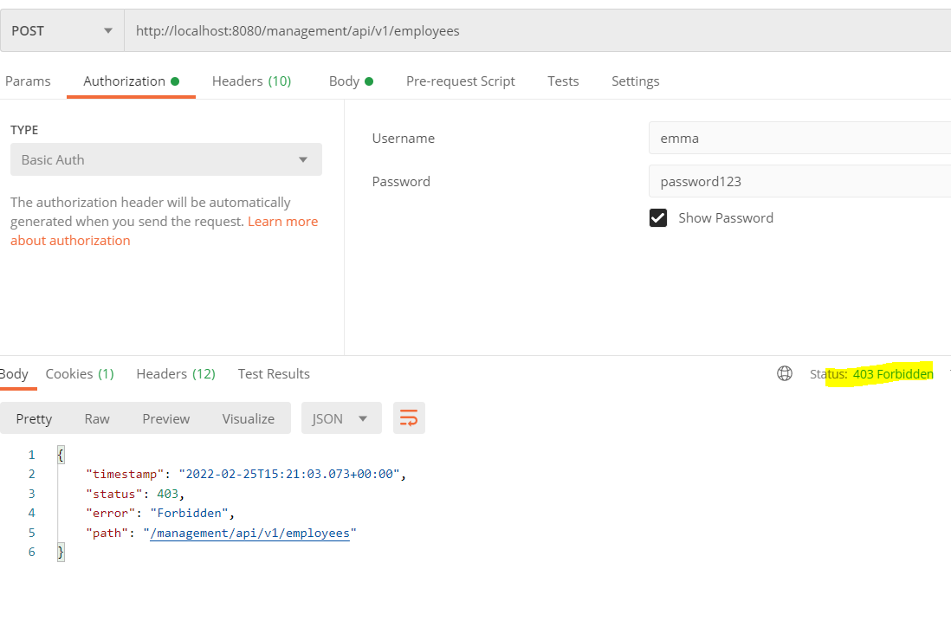The image size is (951, 634).
Task: Open the POST method dropdown
Action: (x=62, y=31)
